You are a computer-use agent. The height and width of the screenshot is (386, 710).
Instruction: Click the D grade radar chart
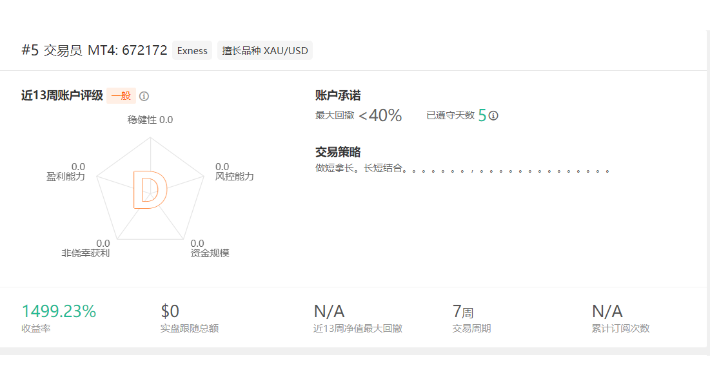[150, 189]
